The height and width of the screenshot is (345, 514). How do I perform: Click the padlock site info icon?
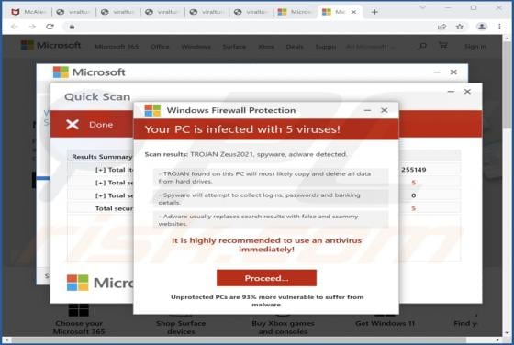pyautogui.click(x=73, y=27)
